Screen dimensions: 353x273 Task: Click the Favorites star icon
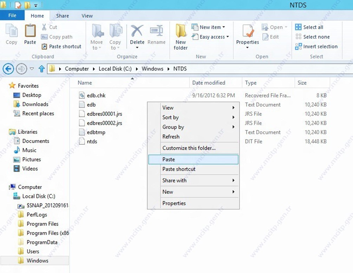pyautogui.click(x=12, y=86)
